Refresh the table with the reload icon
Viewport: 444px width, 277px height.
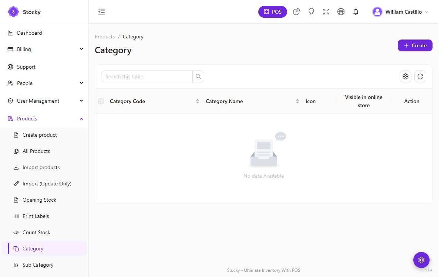pyautogui.click(x=420, y=76)
